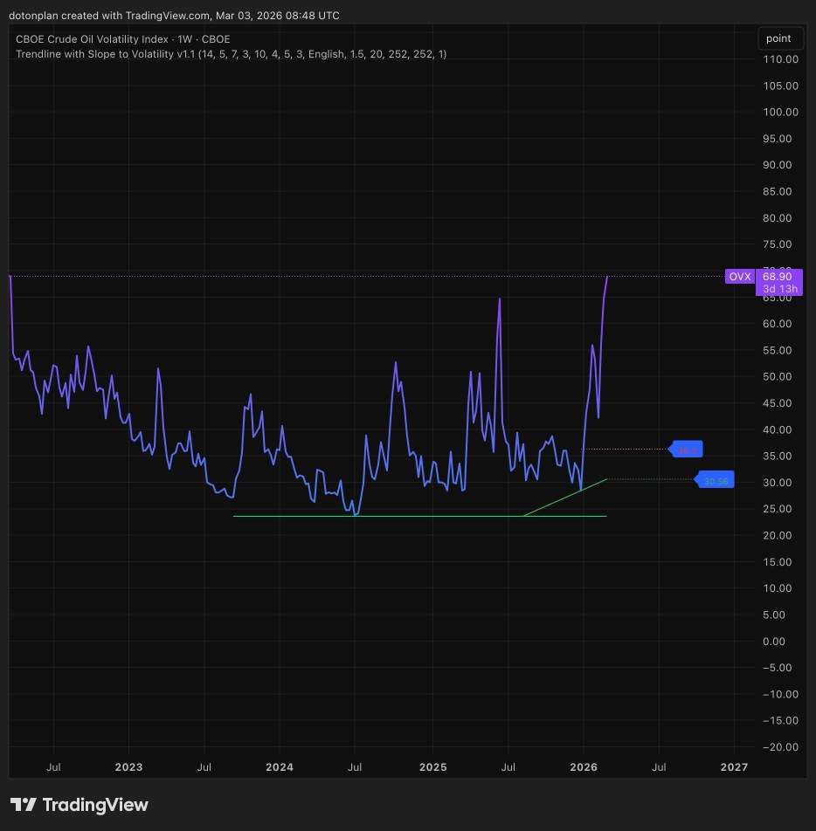816x831 pixels.
Task: Click the 68.90 current price badge
Action: (x=778, y=276)
